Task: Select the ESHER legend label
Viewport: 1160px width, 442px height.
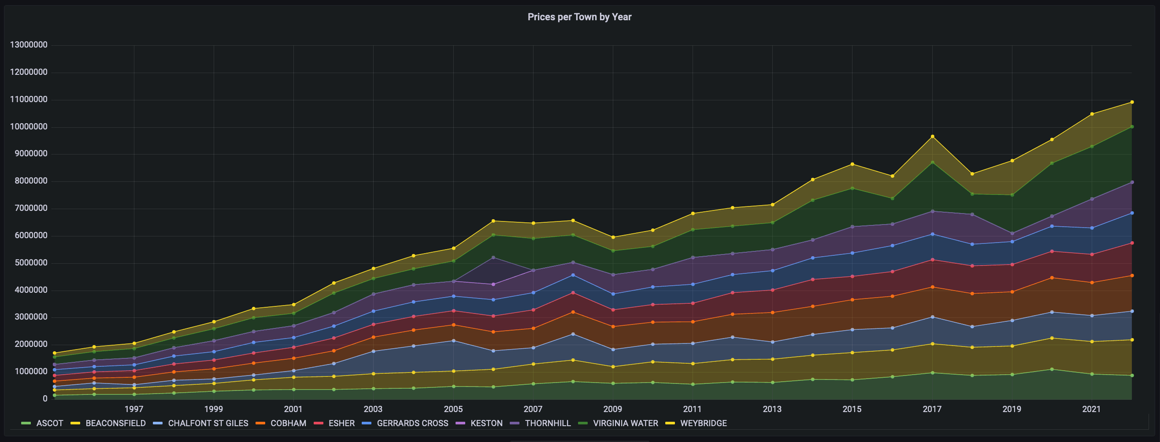Action: [341, 423]
